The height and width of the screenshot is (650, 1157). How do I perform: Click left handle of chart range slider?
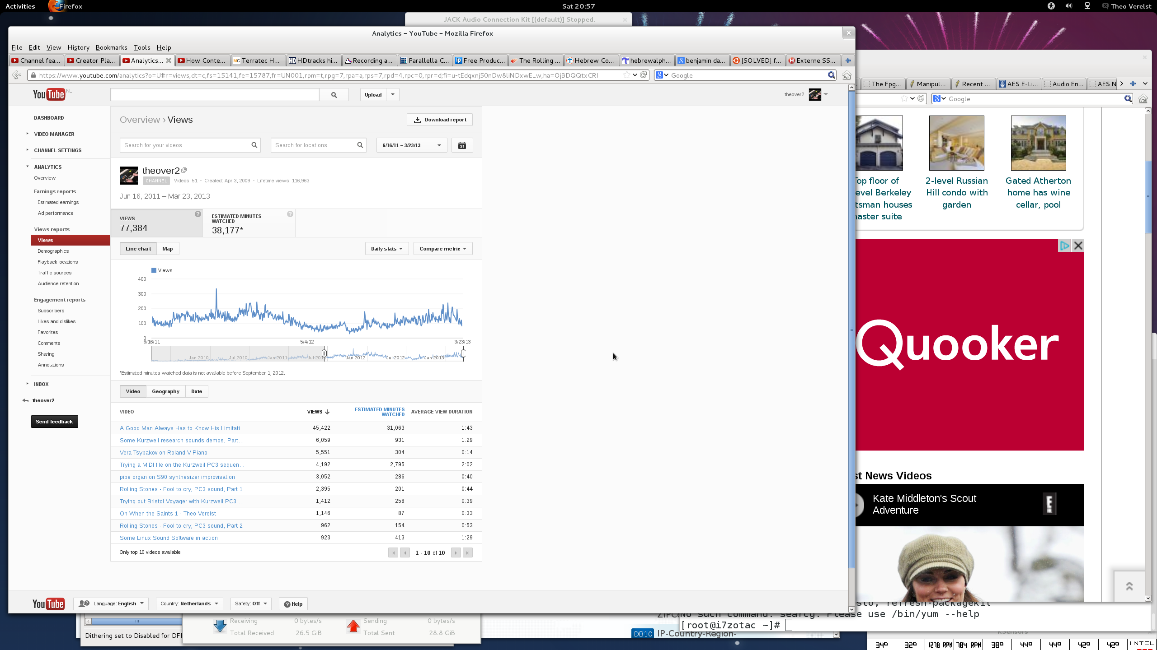[324, 353]
